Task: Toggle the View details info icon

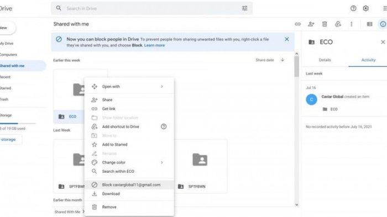Action: tap(383, 24)
